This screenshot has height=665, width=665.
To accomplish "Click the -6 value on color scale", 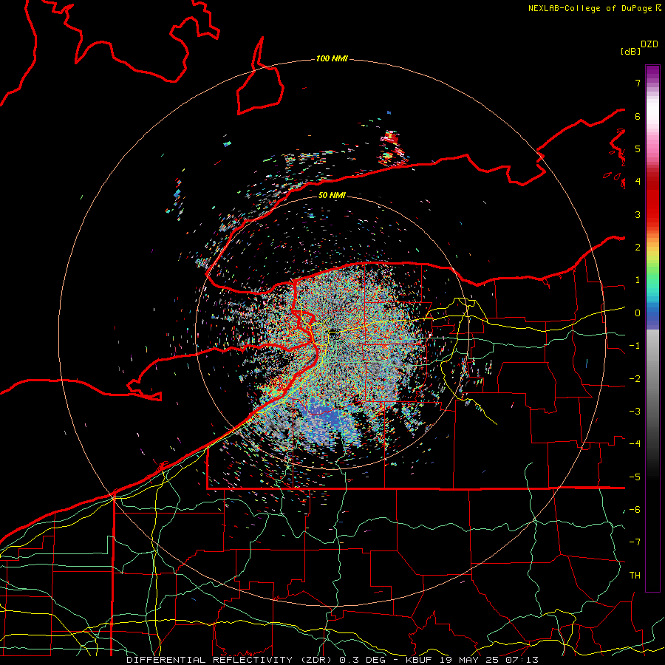I will [x=635, y=510].
